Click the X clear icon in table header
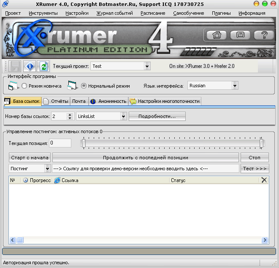 [264, 180]
